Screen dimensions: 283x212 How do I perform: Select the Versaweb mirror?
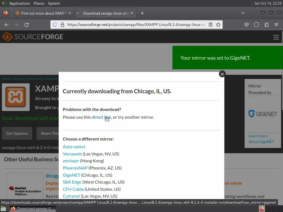(x=72, y=154)
